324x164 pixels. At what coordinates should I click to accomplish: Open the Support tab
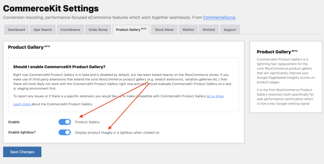click(x=230, y=29)
